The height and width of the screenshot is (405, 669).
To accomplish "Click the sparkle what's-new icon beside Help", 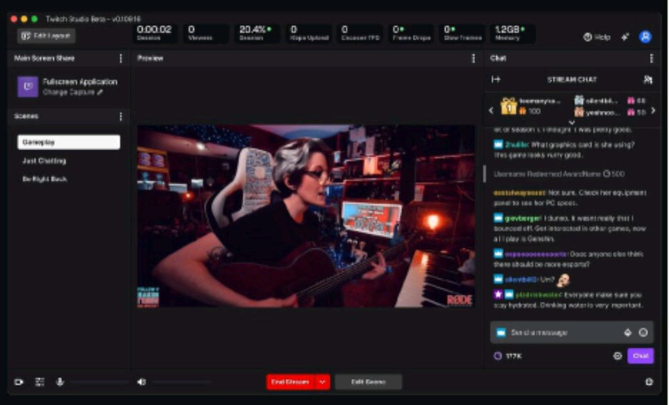I will pos(625,37).
